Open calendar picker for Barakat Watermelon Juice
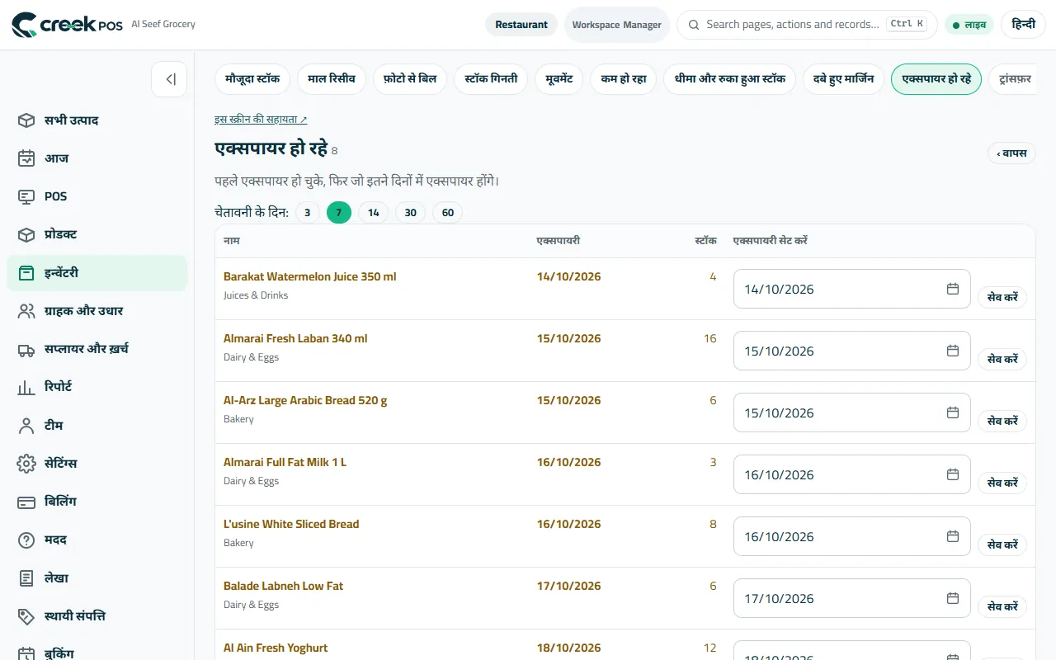Image resolution: width=1056 pixels, height=660 pixels. tap(953, 289)
